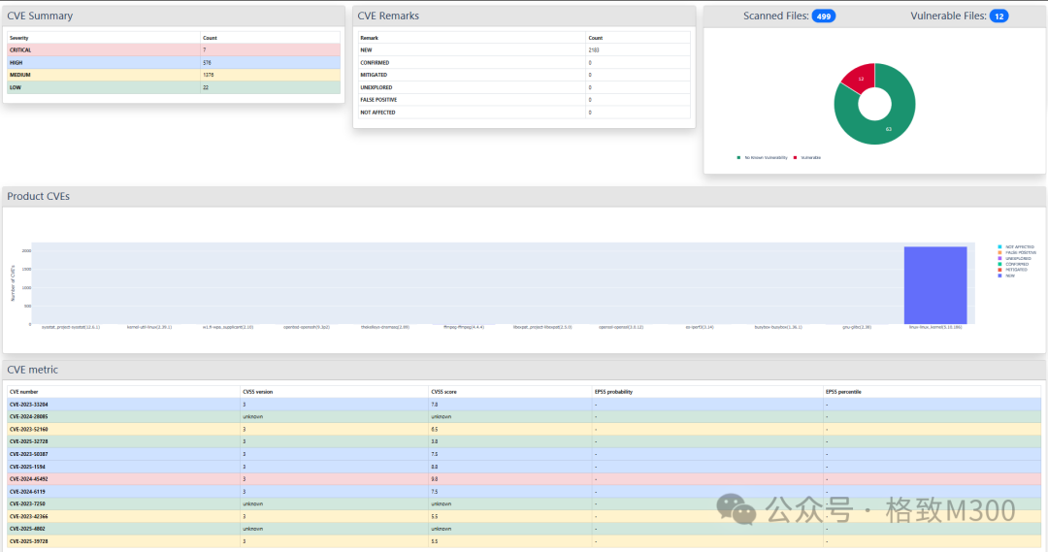The height and width of the screenshot is (552, 1048).
Task: Select CVE-2023-50387 in metric table
Action: coord(524,454)
